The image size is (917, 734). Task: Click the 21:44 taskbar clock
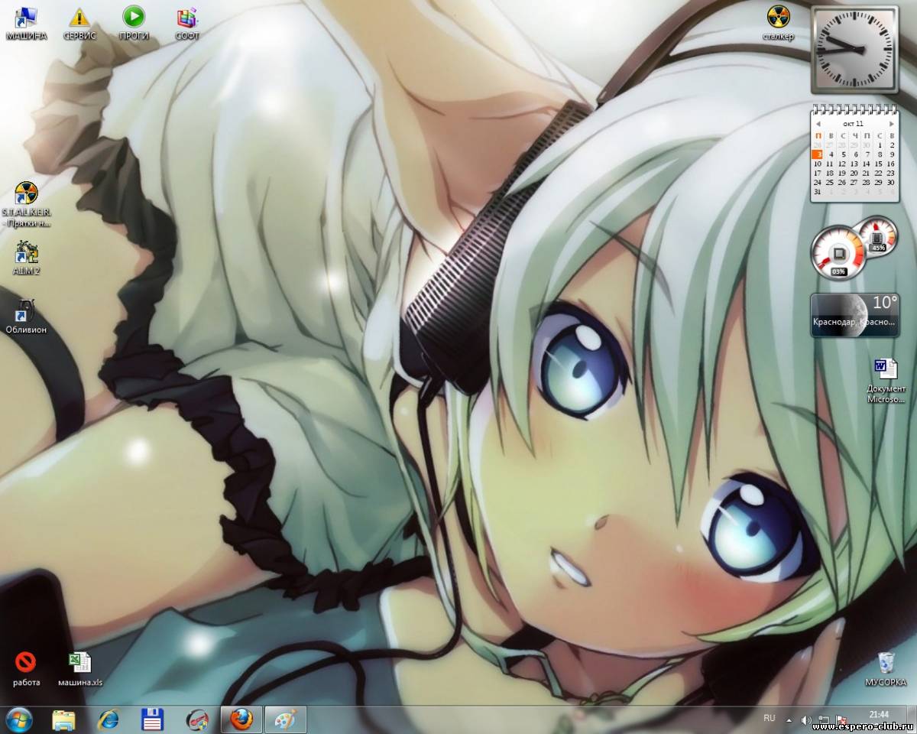coord(878,714)
